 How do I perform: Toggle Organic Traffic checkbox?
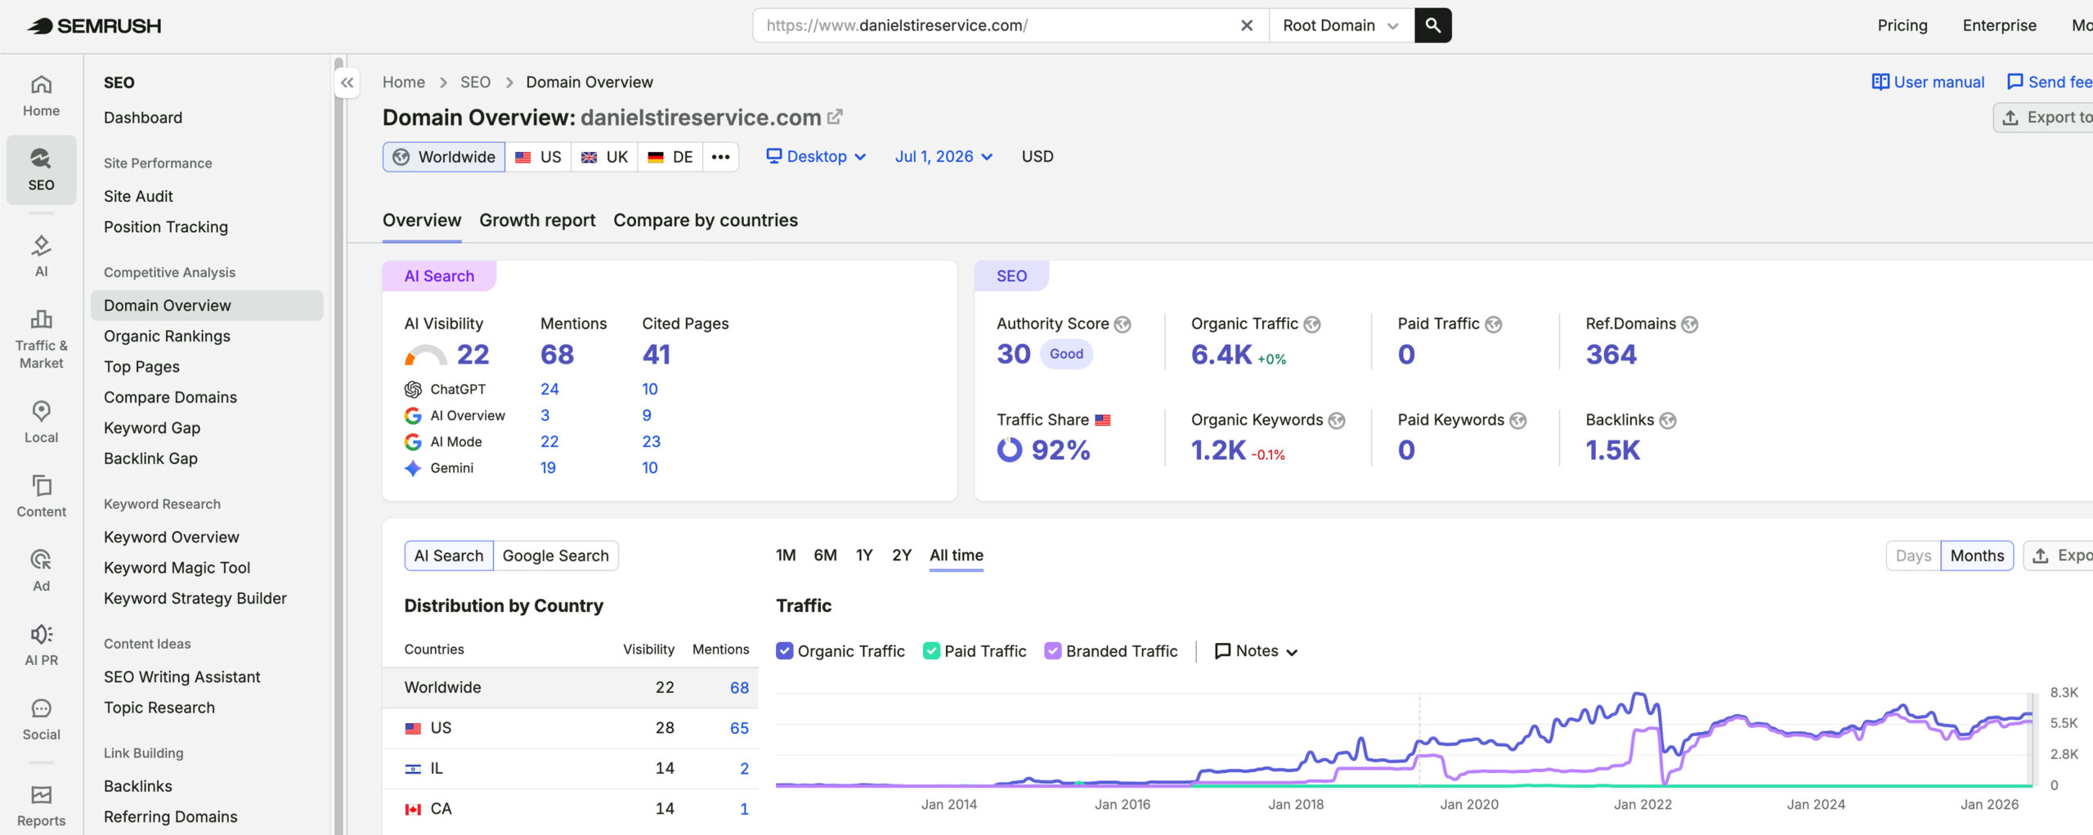point(784,650)
